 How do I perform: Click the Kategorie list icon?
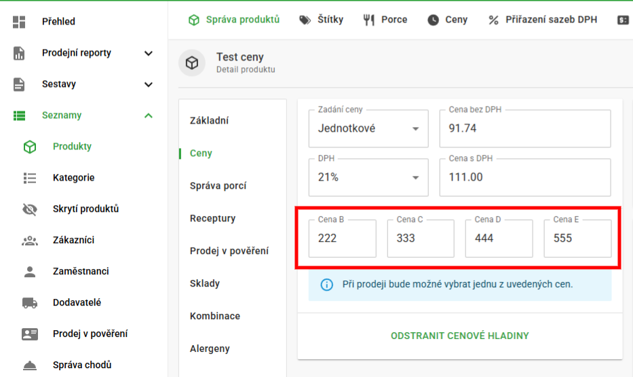pos(30,178)
